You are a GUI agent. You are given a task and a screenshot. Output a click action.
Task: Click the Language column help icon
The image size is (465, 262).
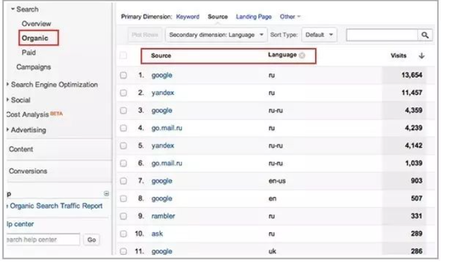coord(302,55)
